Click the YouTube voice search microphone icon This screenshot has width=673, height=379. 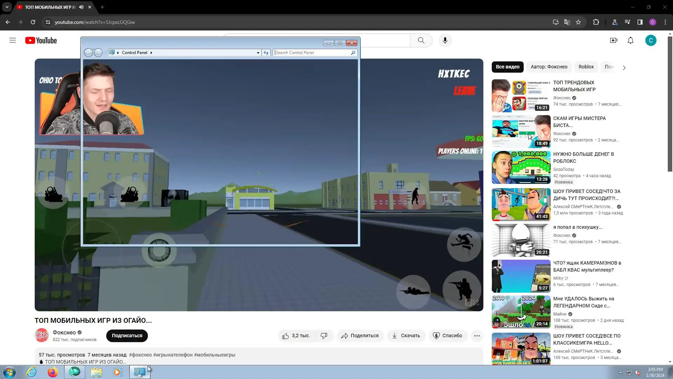pos(445,40)
